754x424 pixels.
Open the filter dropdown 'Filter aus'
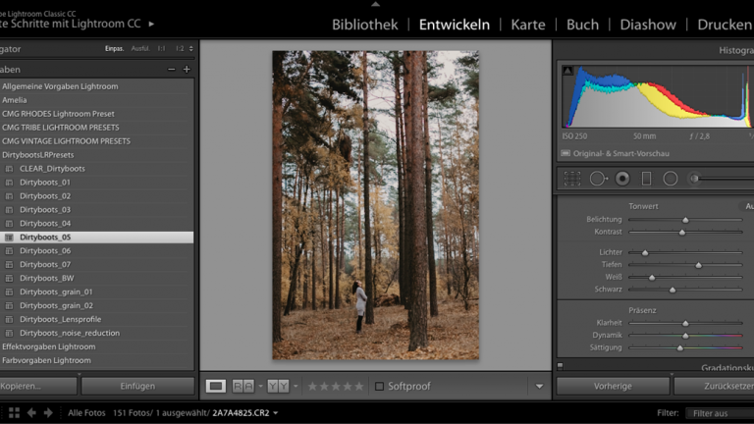click(719, 413)
